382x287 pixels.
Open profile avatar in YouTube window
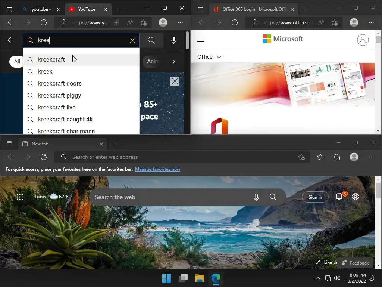[163, 22]
